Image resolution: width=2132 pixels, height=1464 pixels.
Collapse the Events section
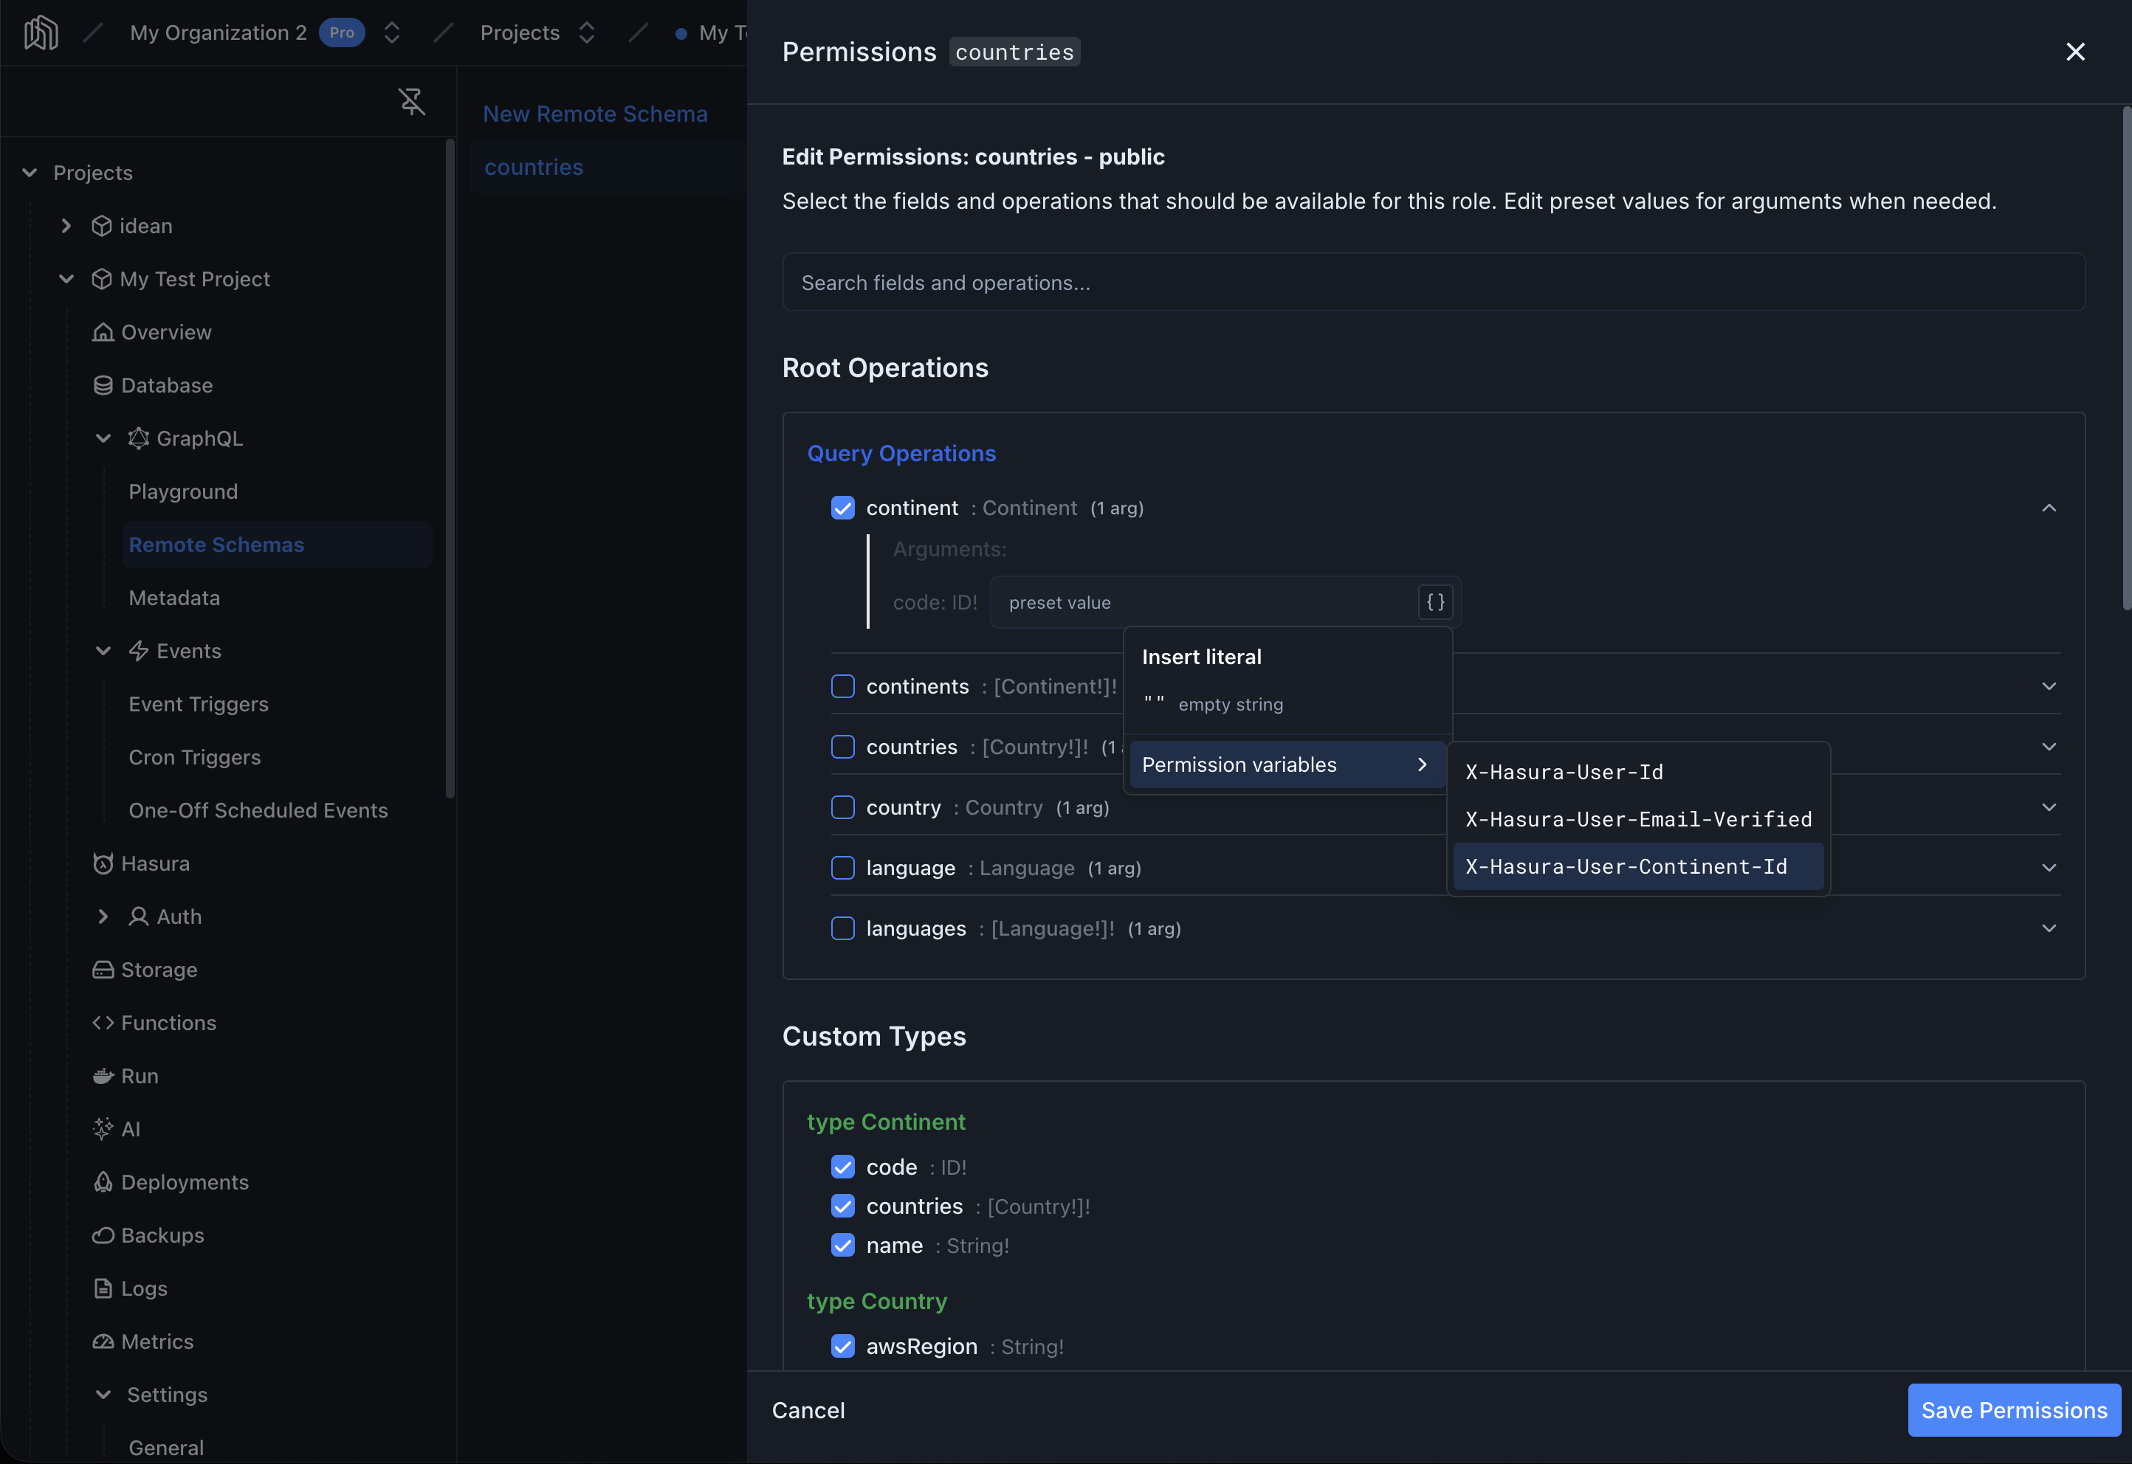(103, 652)
